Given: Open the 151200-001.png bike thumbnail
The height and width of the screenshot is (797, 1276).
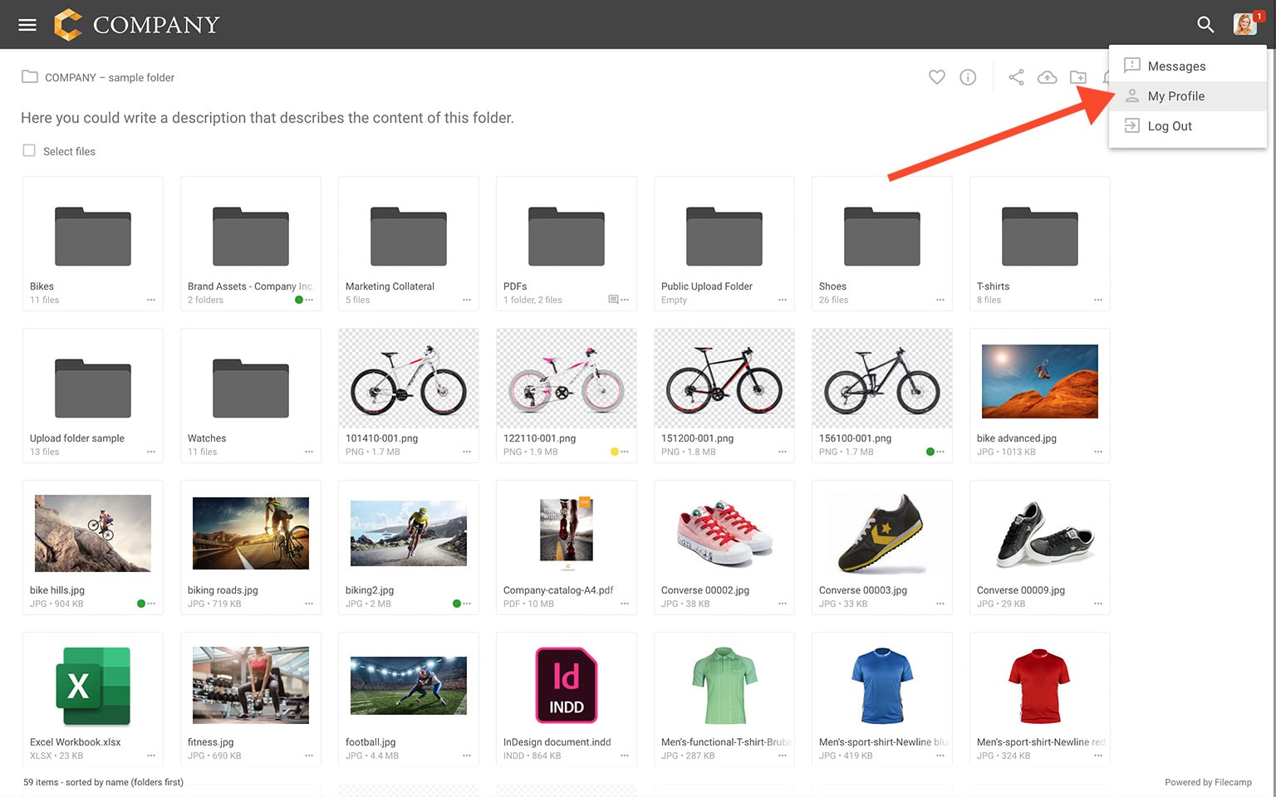Looking at the screenshot, I should [x=724, y=379].
